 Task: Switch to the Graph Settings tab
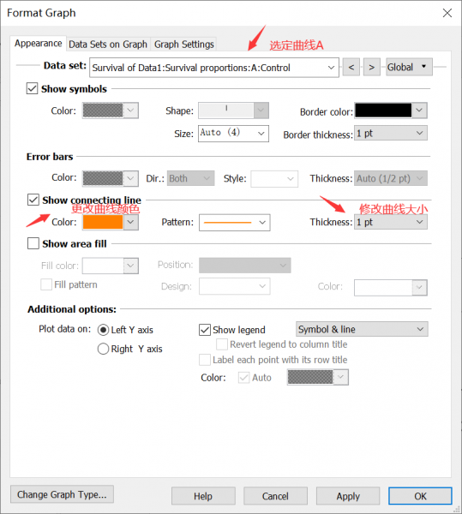point(184,45)
